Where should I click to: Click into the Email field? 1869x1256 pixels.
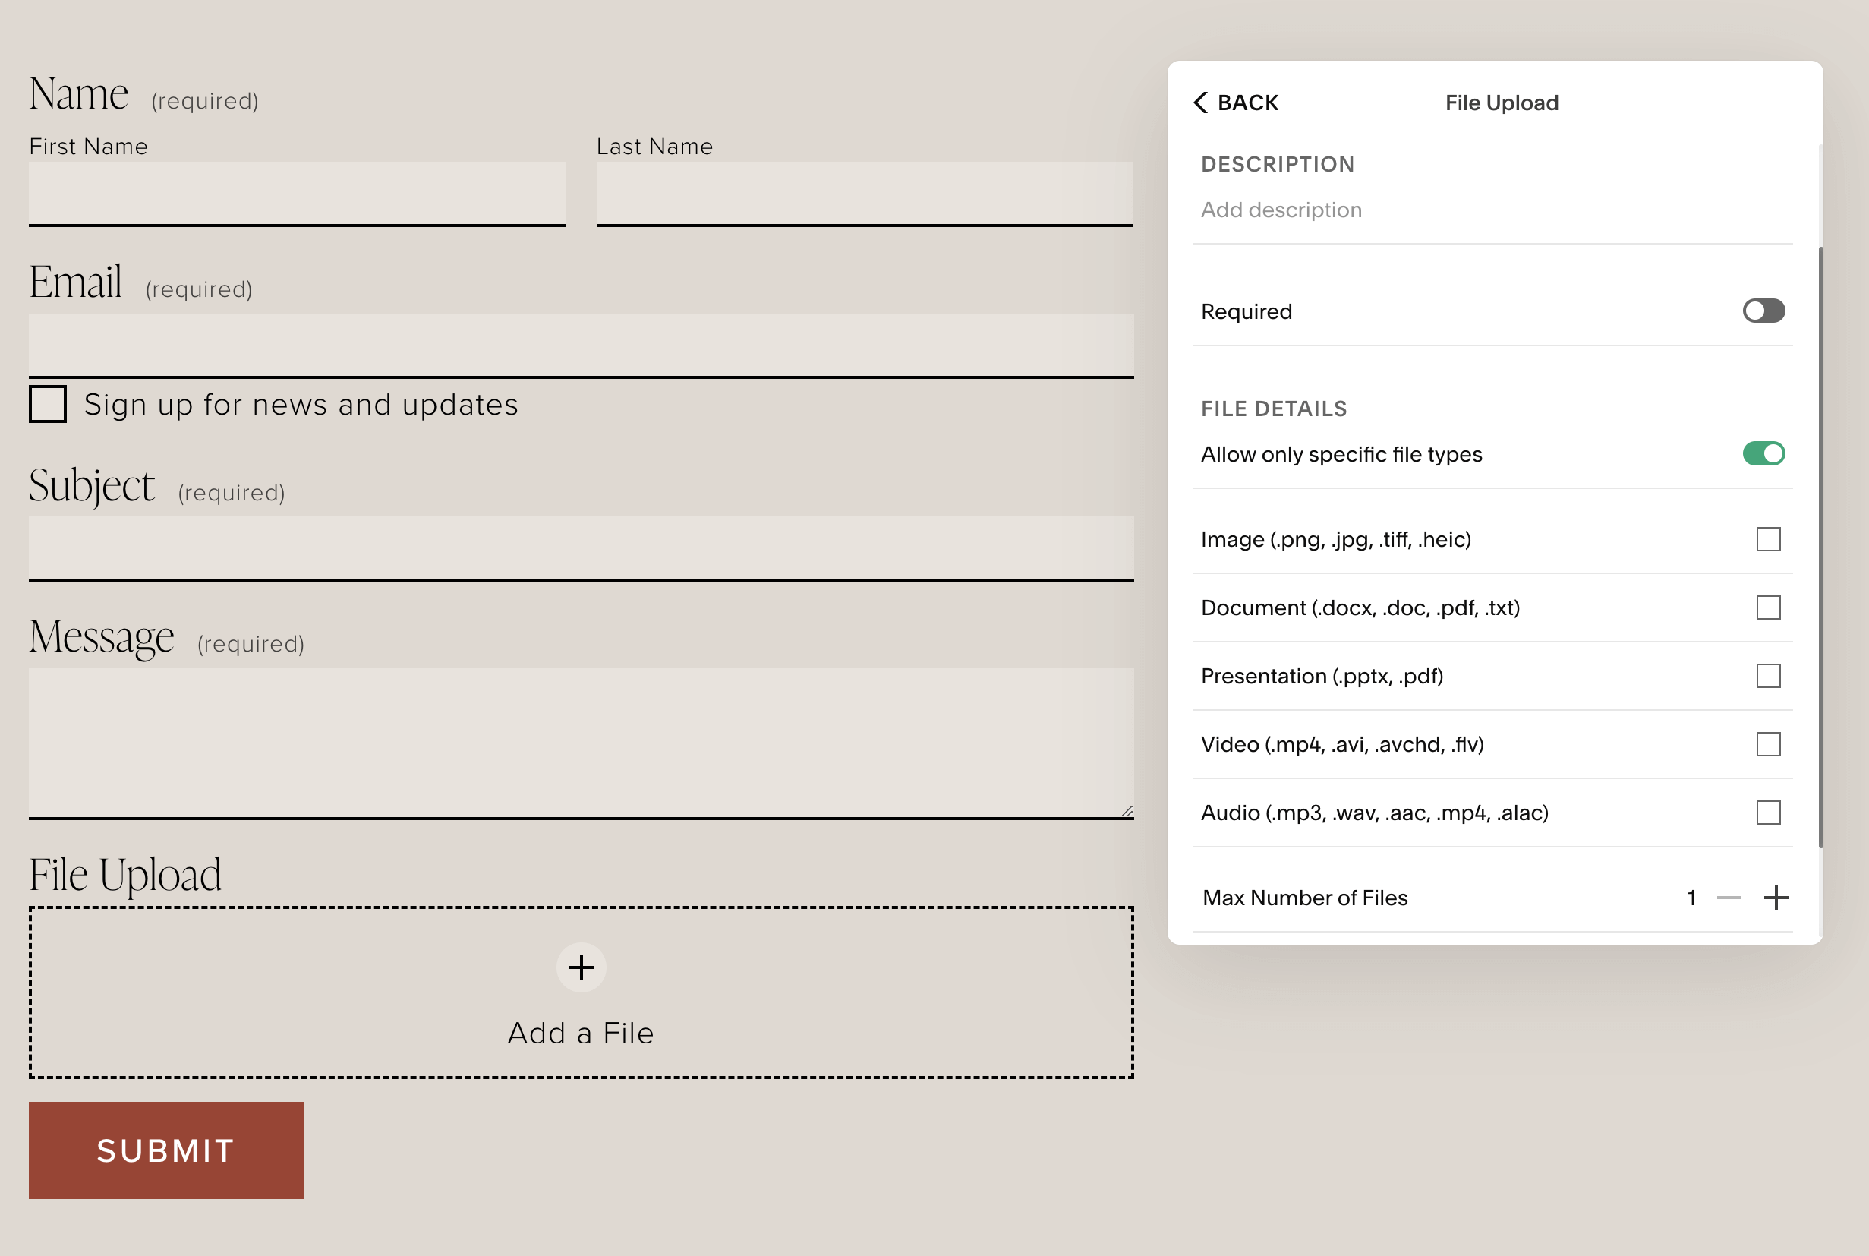click(x=581, y=345)
